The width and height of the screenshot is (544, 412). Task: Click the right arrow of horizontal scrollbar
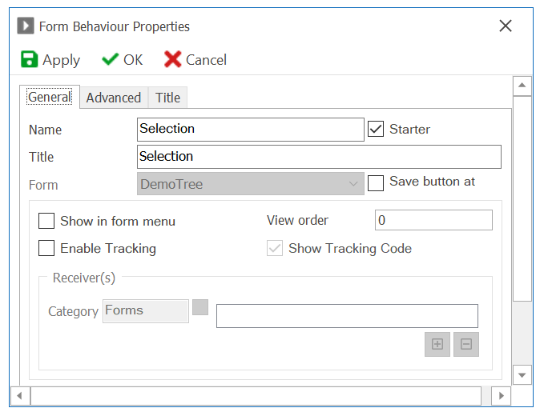(x=501, y=396)
